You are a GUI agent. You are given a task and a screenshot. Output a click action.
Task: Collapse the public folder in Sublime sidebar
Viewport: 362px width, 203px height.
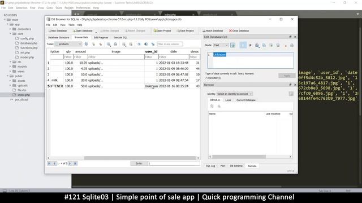pyautogui.click(x=7, y=76)
